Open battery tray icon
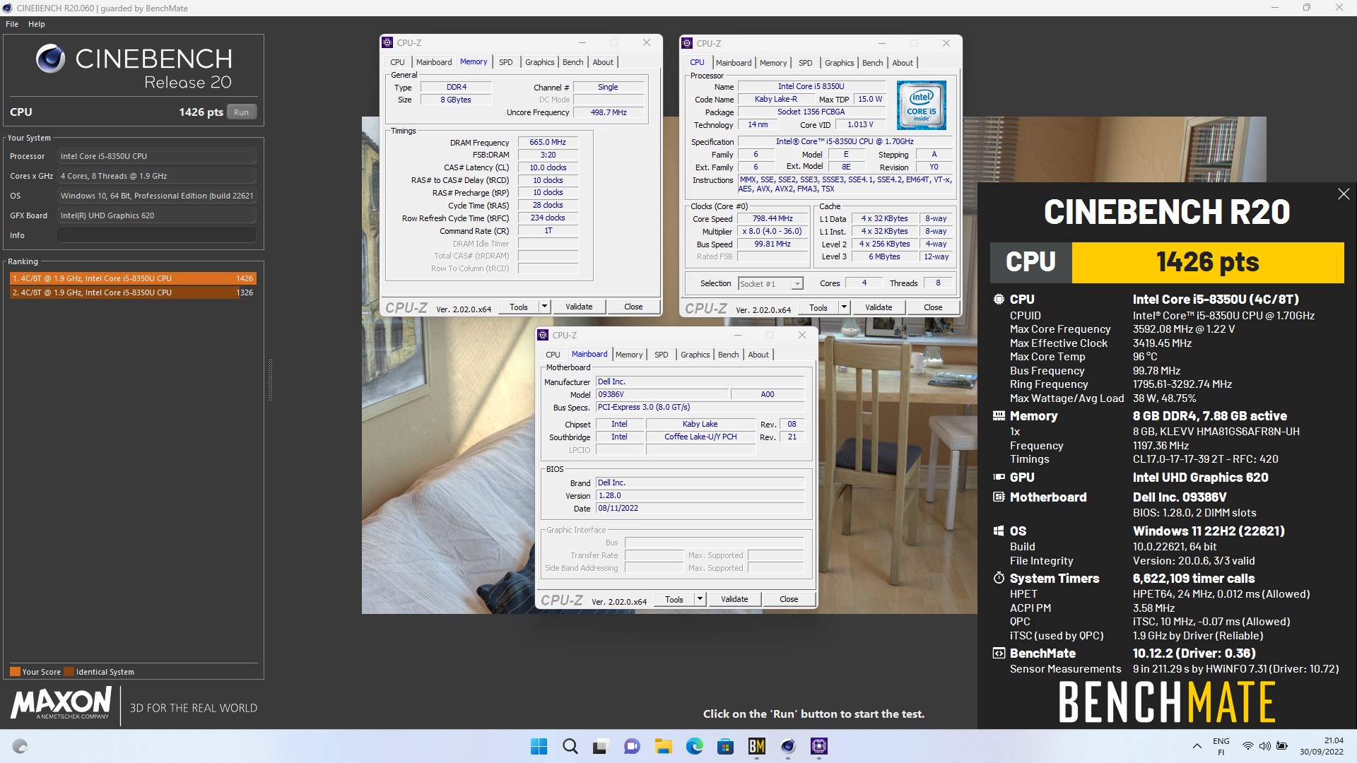Screen dimensions: 1357x763 tap(1282, 746)
